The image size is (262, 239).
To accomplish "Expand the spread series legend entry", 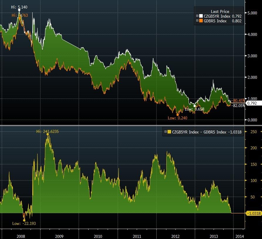I will [x=165, y=132].
